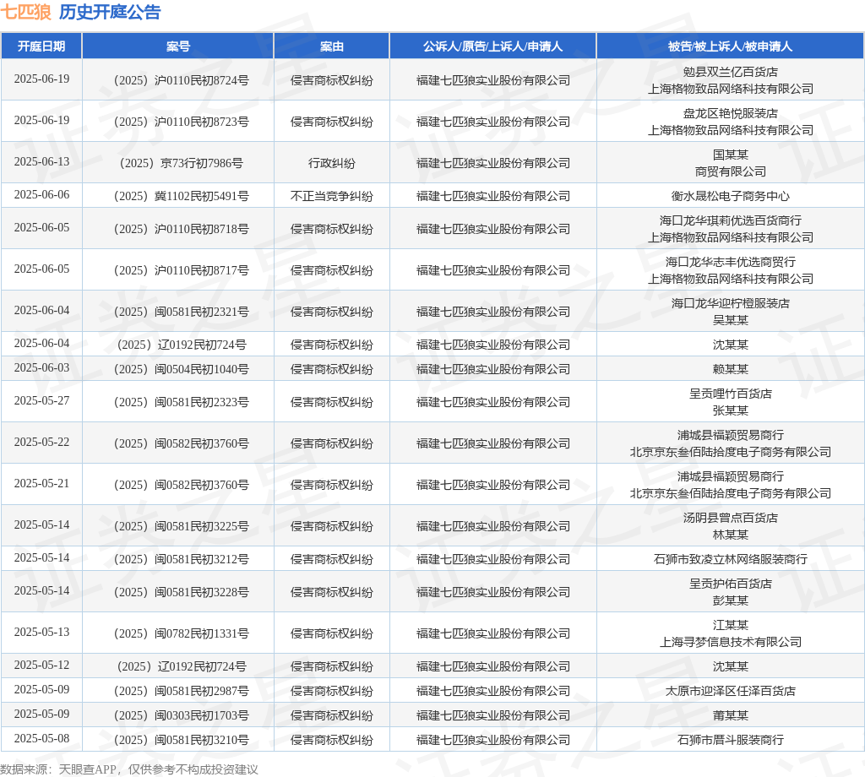Select the 案号 column header
The width and height of the screenshot is (865, 777).
178,46
